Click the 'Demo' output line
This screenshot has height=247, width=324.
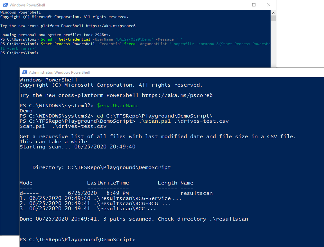26,111
